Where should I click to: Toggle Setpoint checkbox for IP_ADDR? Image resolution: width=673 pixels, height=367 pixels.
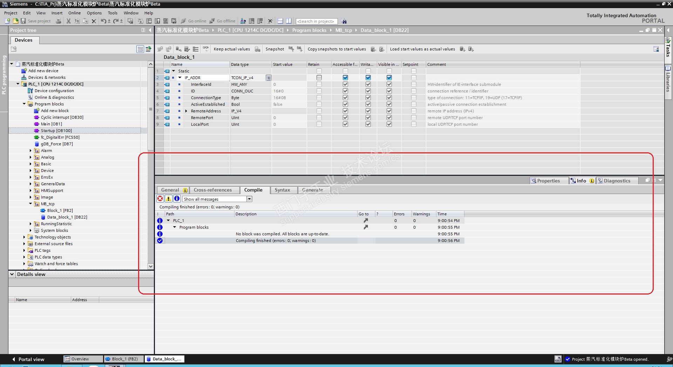coord(414,77)
